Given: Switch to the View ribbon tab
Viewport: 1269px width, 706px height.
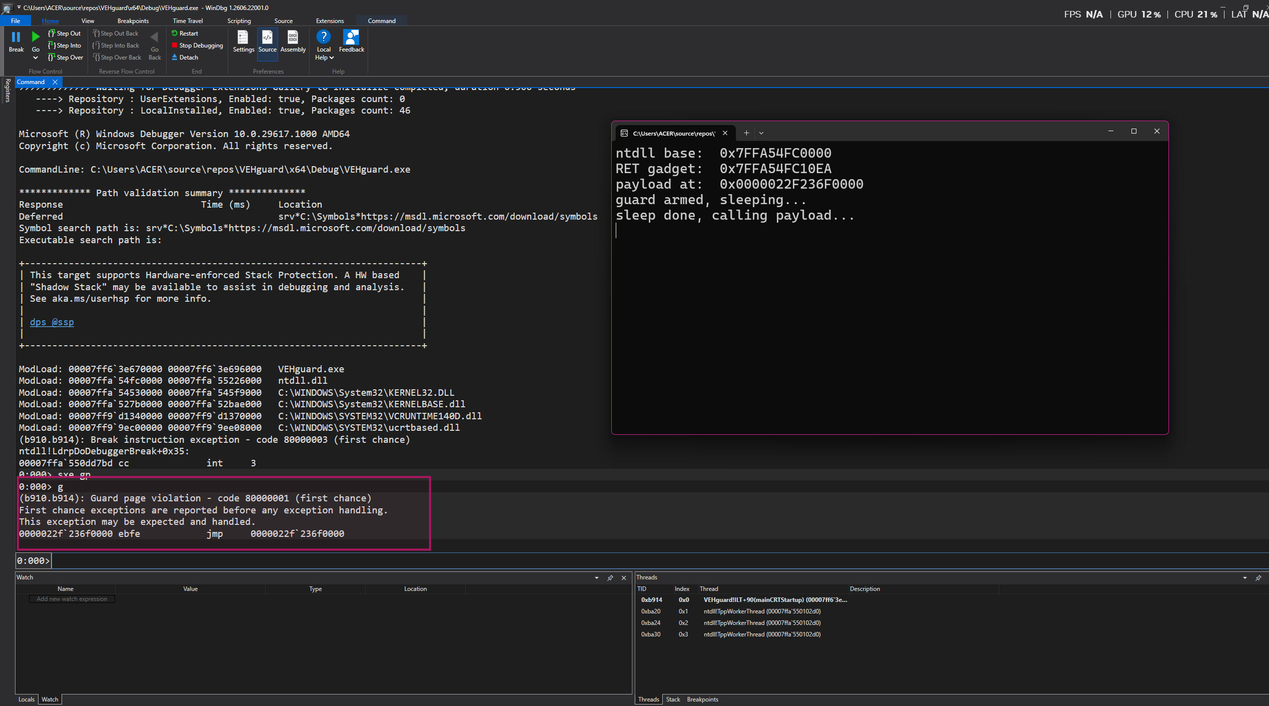Looking at the screenshot, I should (88, 21).
